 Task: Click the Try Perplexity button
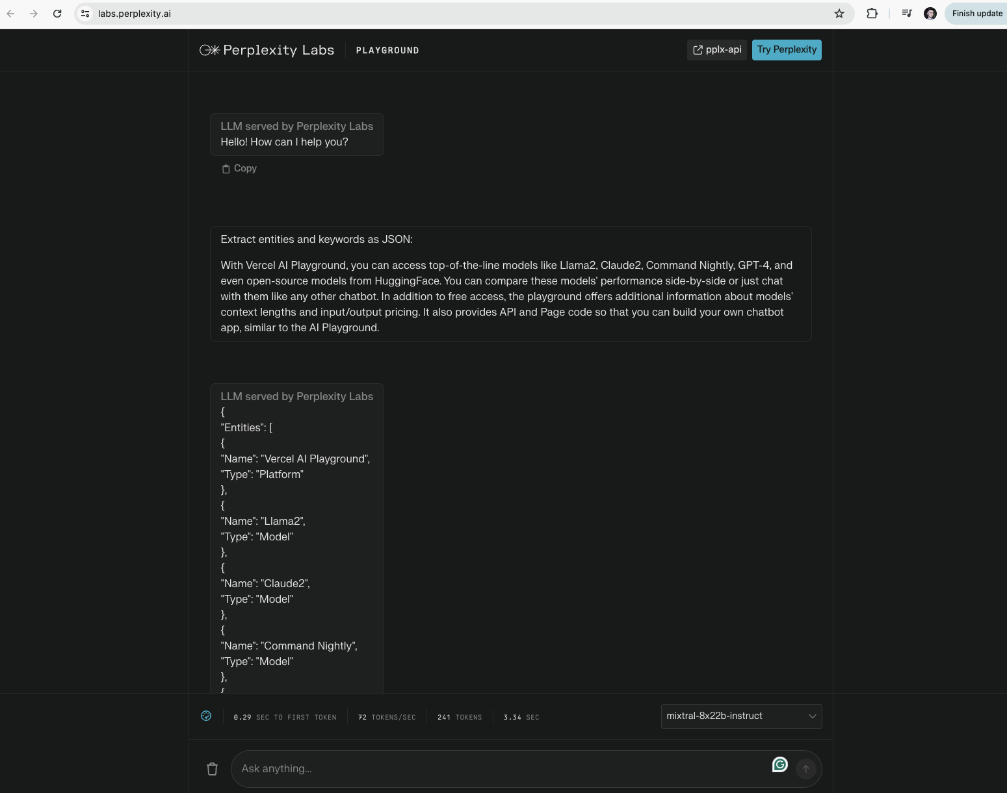click(787, 50)
